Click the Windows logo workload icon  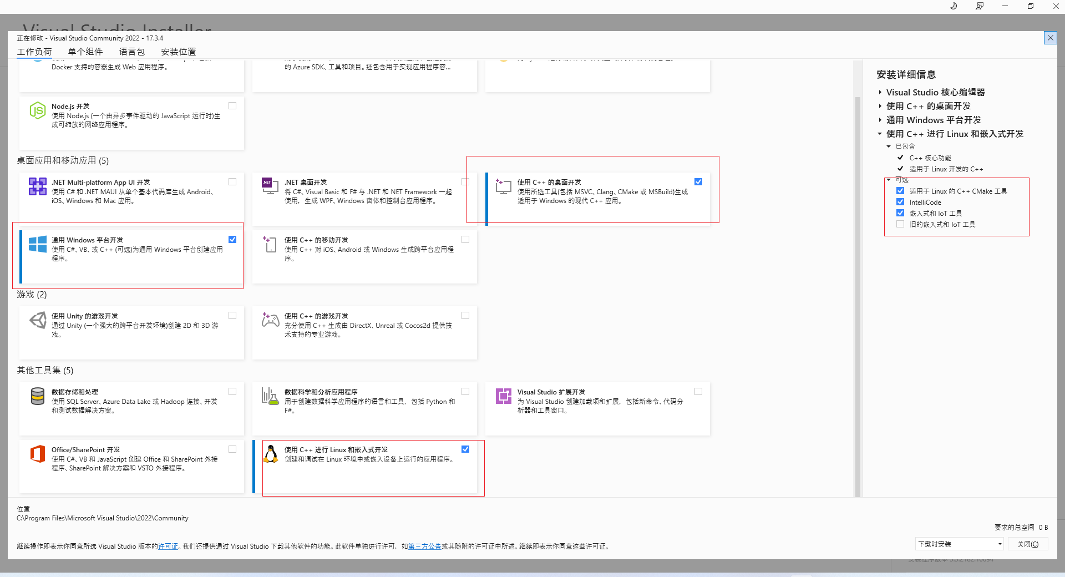tap(37, 244)
